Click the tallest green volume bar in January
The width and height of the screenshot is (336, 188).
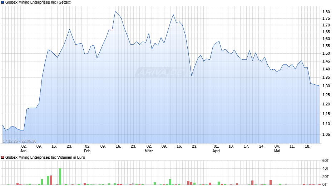(x=60, y=177)
